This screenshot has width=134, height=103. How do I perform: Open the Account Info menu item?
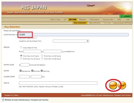[108, 19]
